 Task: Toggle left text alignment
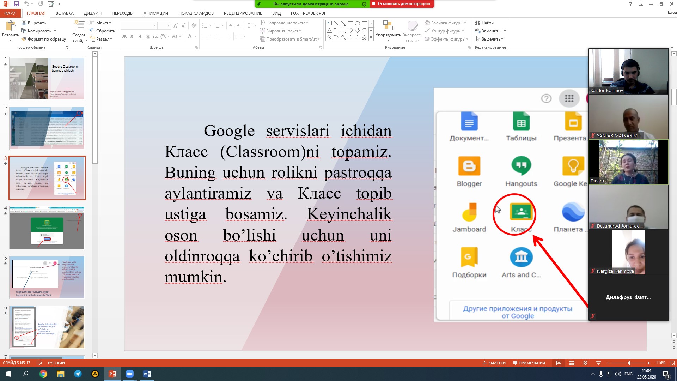(205, 36)
